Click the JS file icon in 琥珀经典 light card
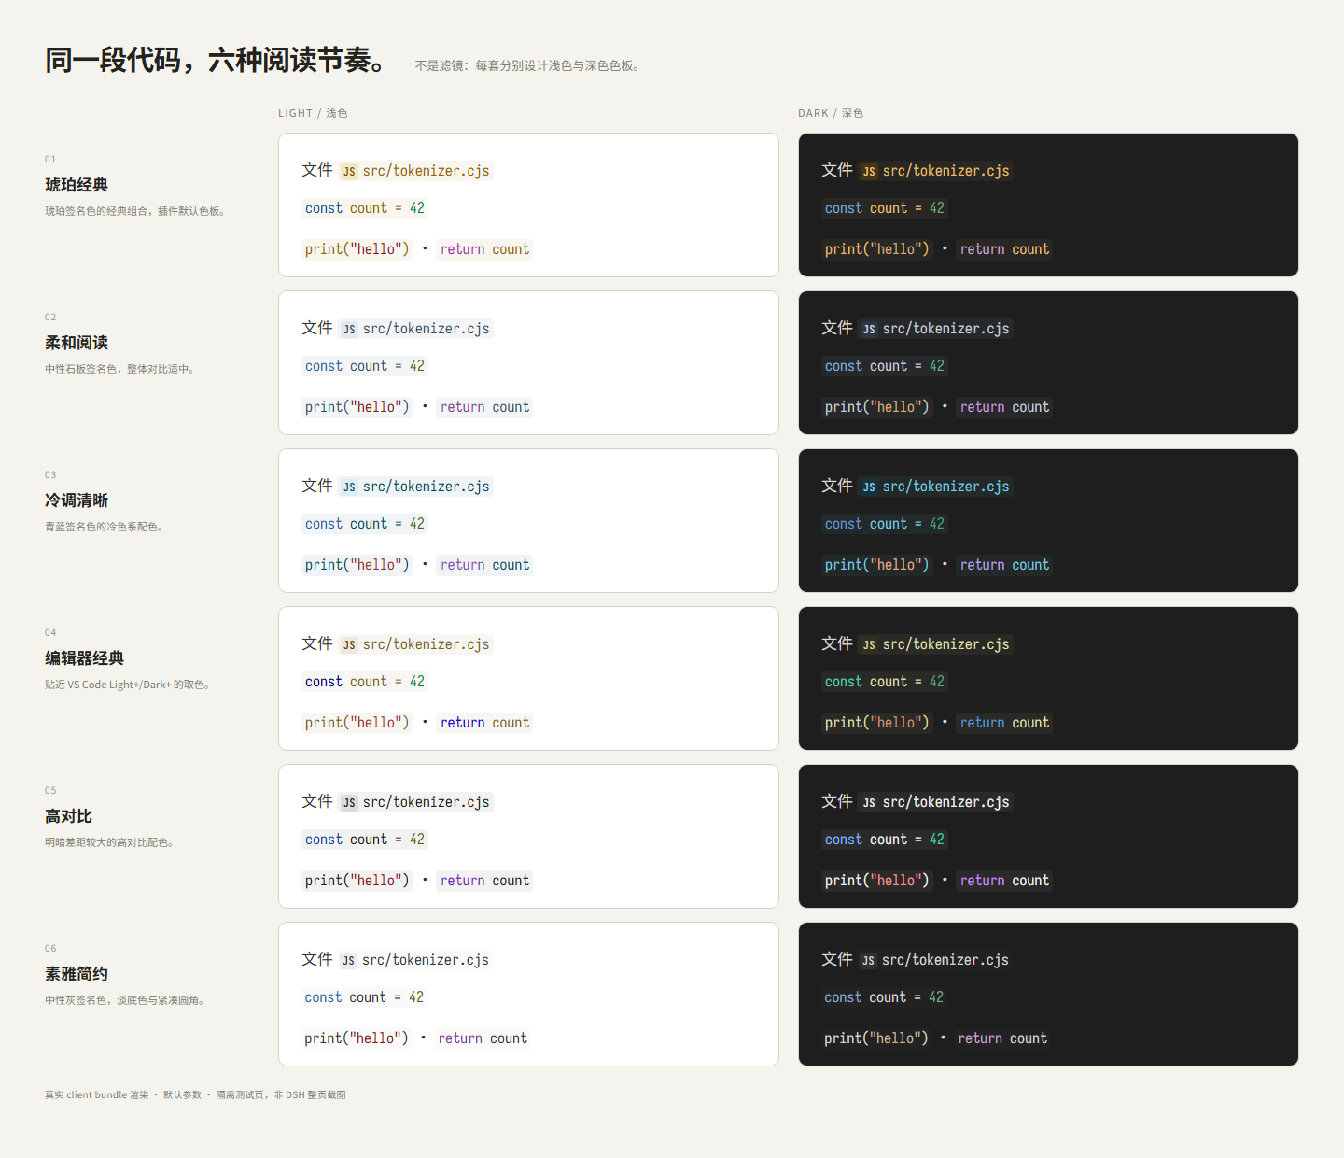 (x=349, y=172)
